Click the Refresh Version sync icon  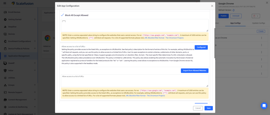pyautogui.click(x=234, y=10)
